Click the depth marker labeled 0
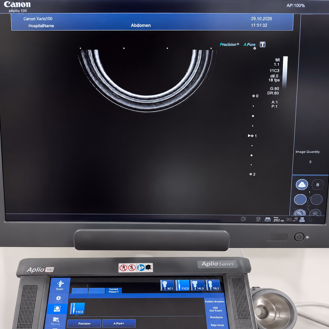The width and height of the screenshot is (329, 329). coord(255,96)
